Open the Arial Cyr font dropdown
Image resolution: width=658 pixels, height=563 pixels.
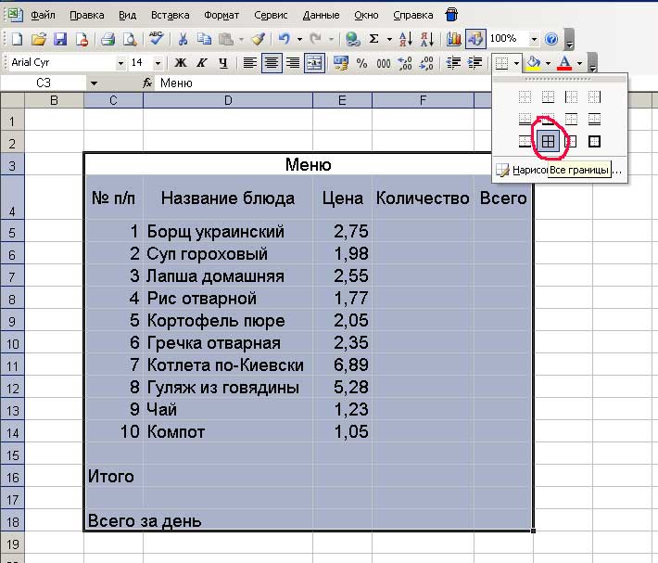coord(120,63)
